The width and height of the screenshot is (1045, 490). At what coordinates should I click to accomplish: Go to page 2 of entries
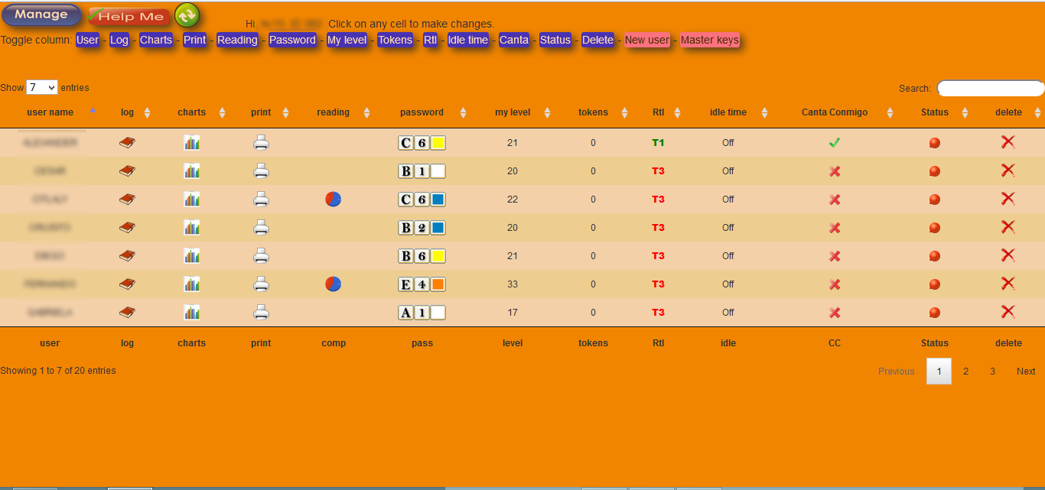[x=966, y=371]
